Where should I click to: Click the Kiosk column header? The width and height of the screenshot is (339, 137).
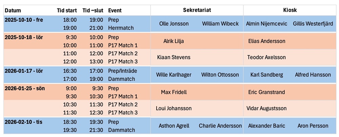290,10
